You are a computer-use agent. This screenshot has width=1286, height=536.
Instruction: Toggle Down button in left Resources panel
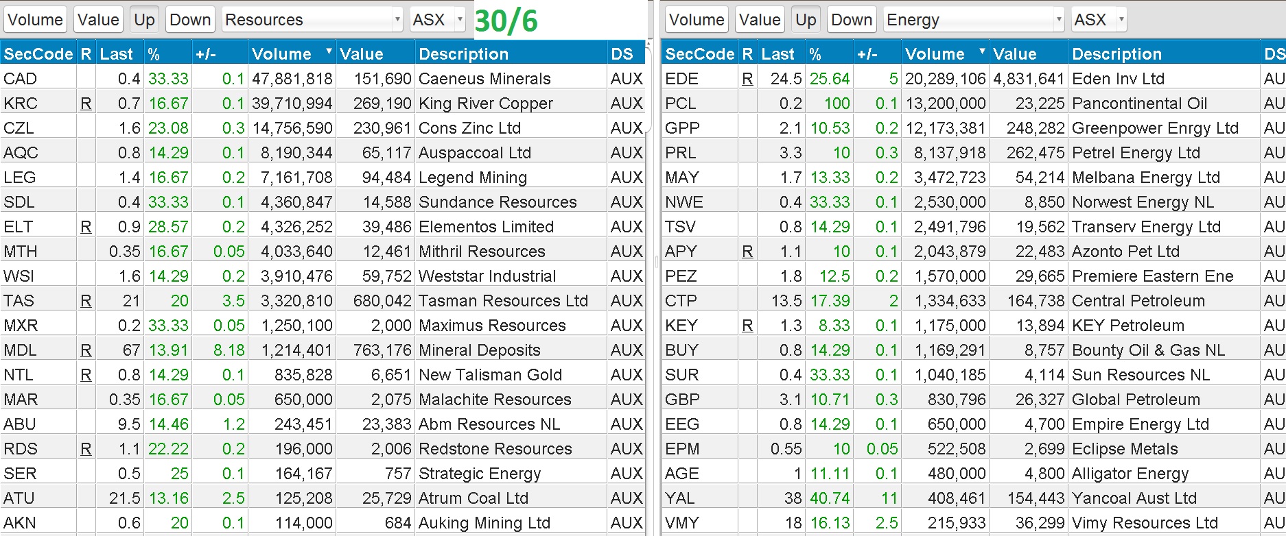190,20
